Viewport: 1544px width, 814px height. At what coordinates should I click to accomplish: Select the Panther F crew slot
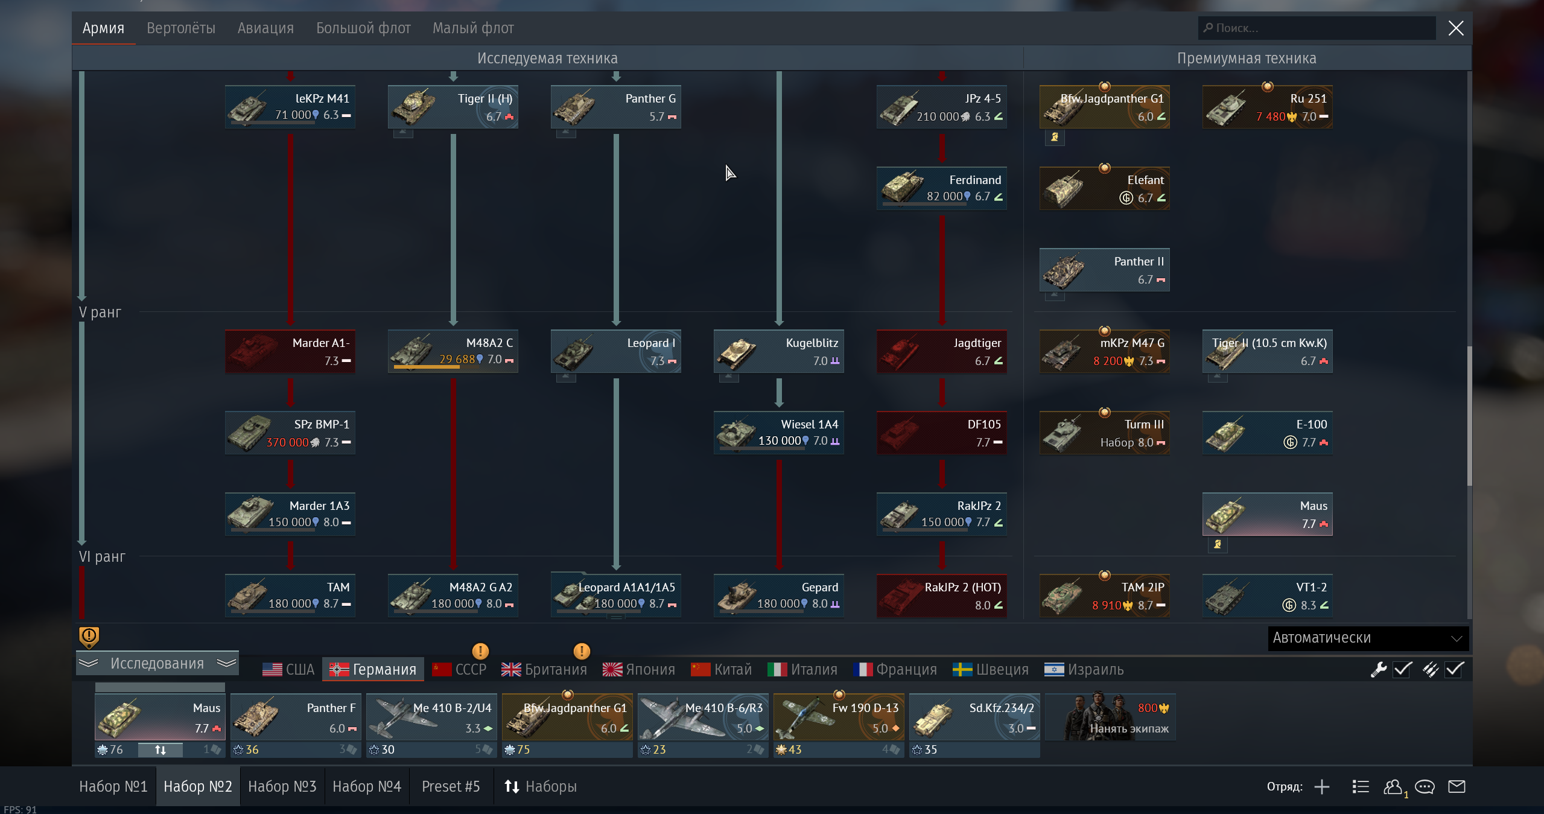(x=296, y=717)
